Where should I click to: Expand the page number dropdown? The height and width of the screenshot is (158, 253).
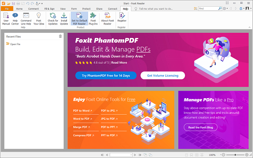click(x=131, y=155)
